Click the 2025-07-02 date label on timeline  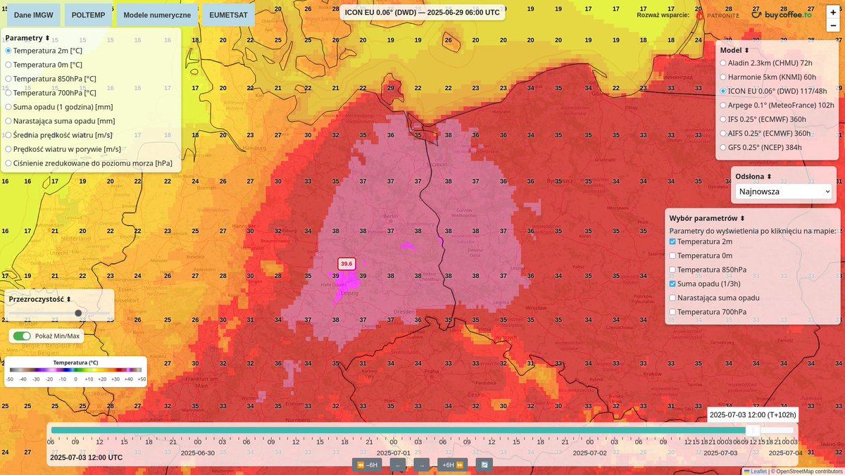coord(590,452)
